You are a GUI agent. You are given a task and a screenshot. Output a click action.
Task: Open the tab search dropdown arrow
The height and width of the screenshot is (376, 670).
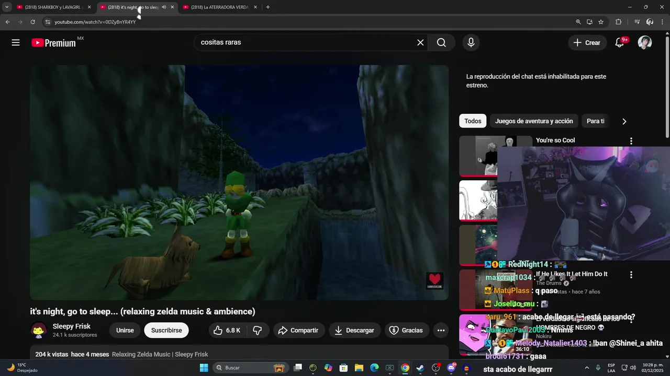click(7, 7)
